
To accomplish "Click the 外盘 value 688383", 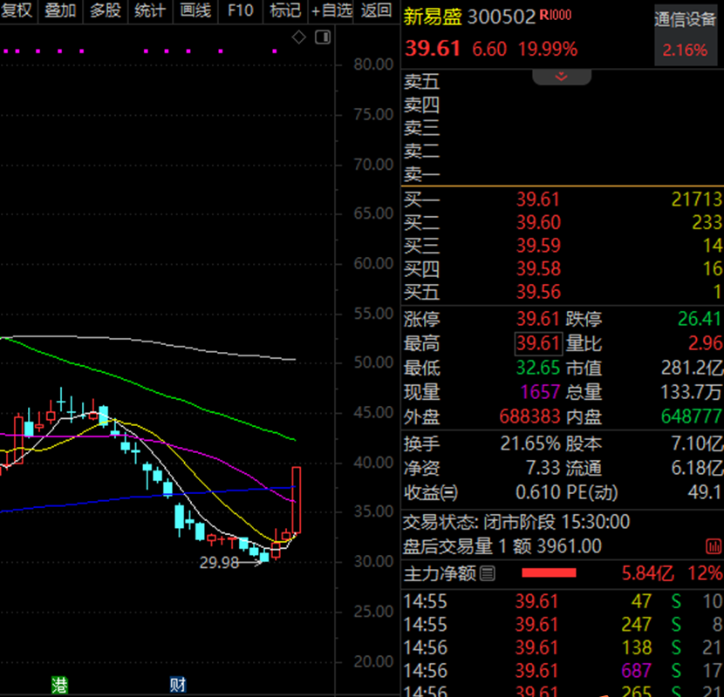I will 529,417.
